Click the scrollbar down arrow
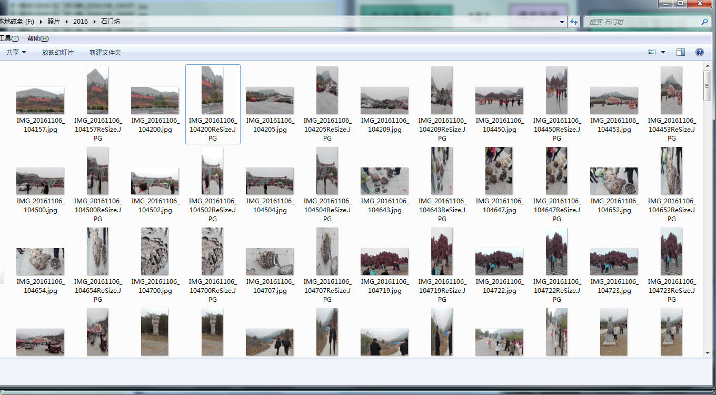This screenshot has width=716, height=395. [x=707, y=353]
